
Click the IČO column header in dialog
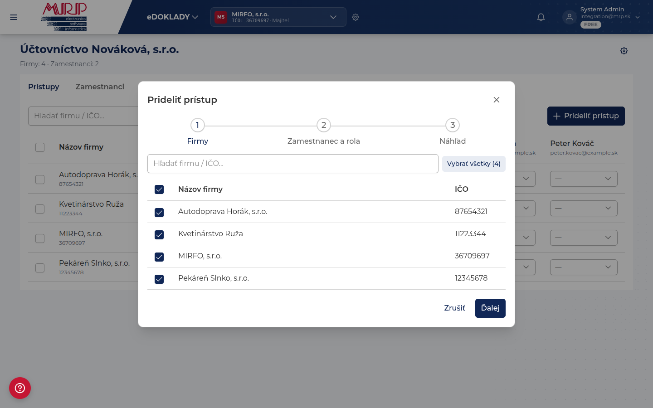coord(462,189)
